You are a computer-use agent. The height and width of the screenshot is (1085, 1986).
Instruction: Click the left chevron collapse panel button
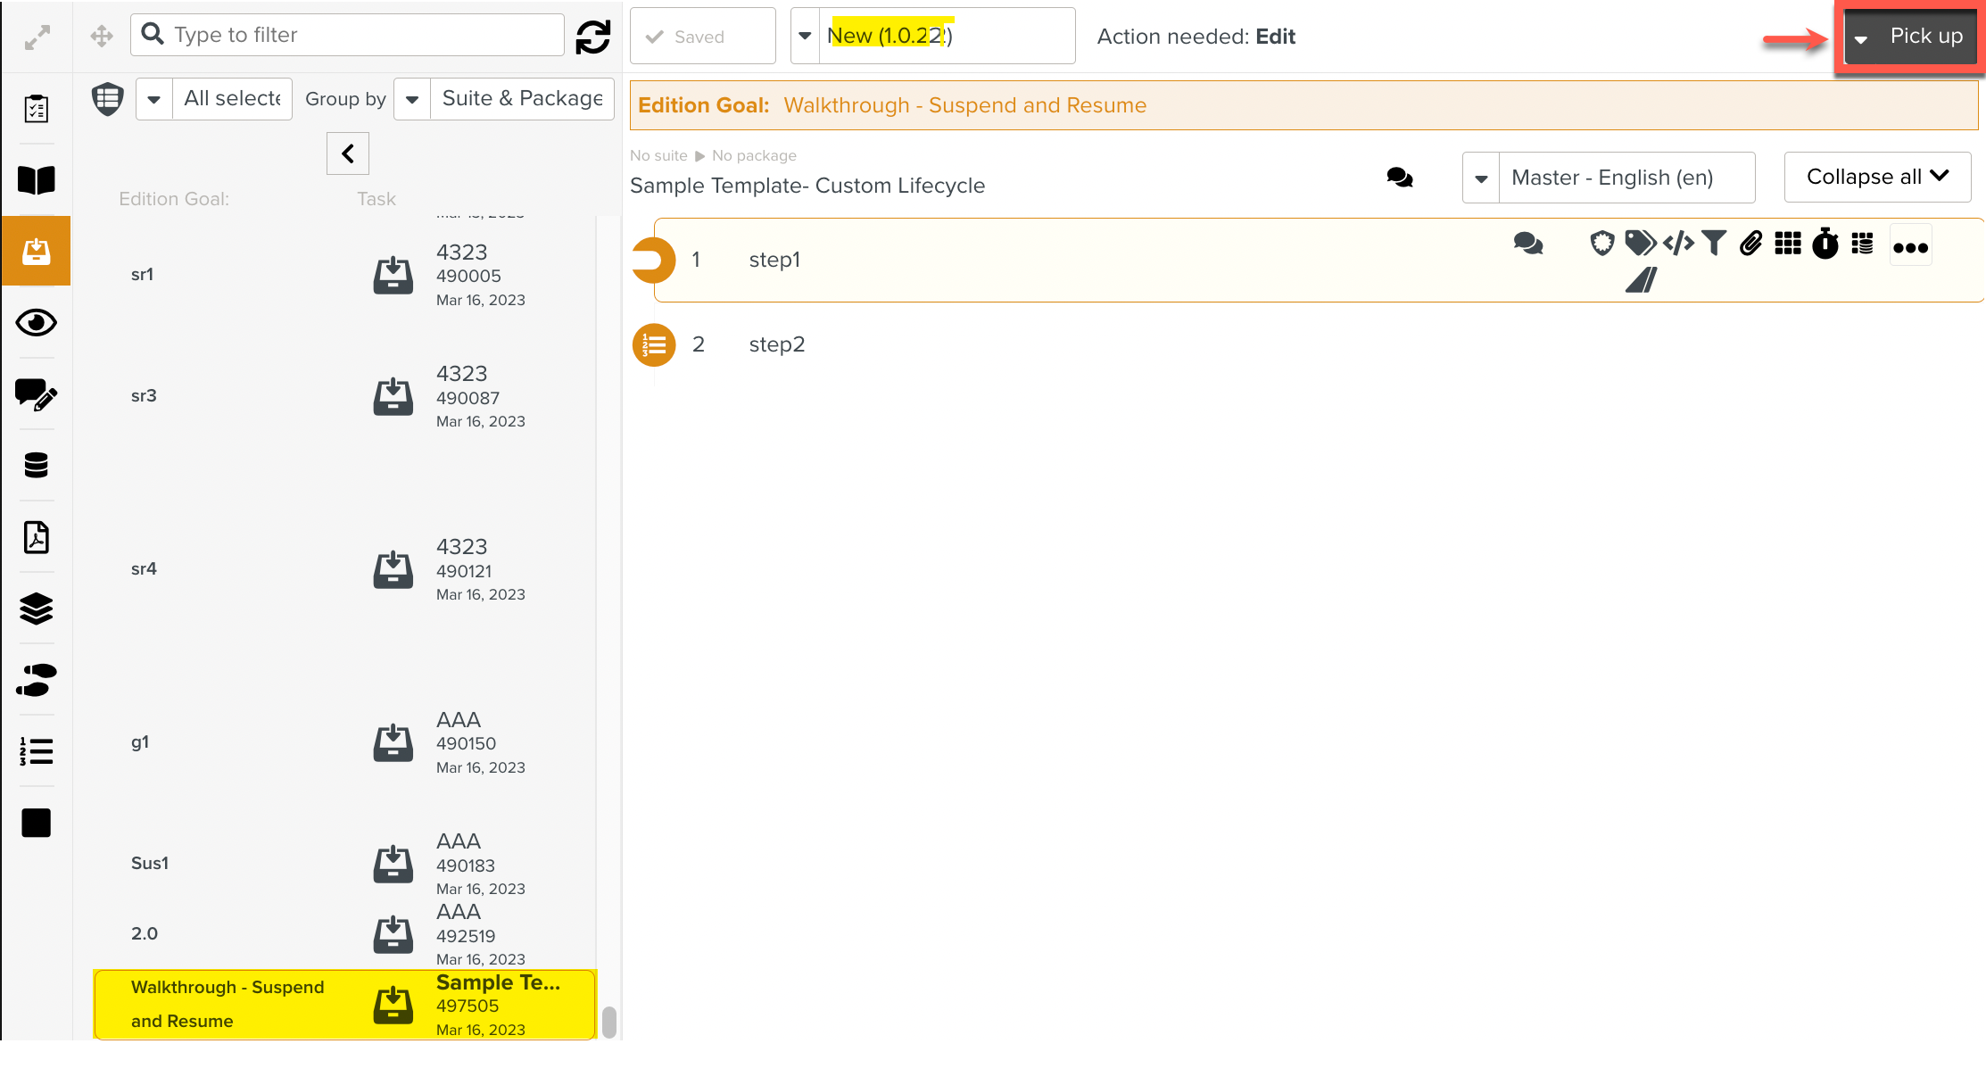pos(347,153)
